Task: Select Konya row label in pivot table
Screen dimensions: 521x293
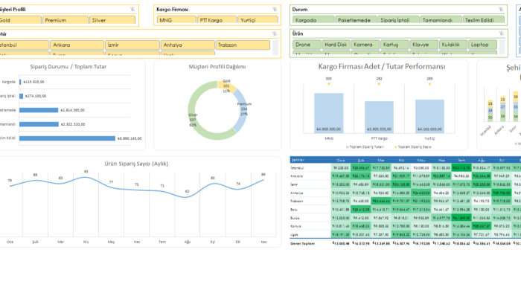Action: 295,226
